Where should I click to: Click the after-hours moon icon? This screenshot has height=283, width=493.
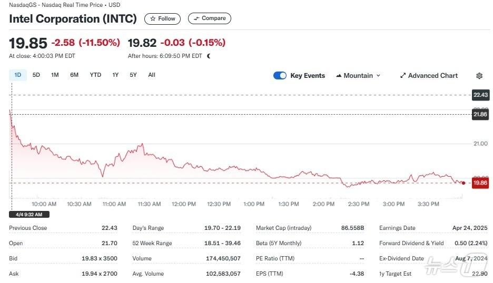[209, 56]
